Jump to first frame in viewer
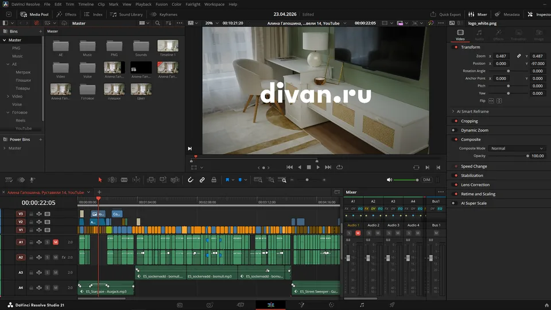The width and height of the screenshot is (551, 310). coord(289,167)
